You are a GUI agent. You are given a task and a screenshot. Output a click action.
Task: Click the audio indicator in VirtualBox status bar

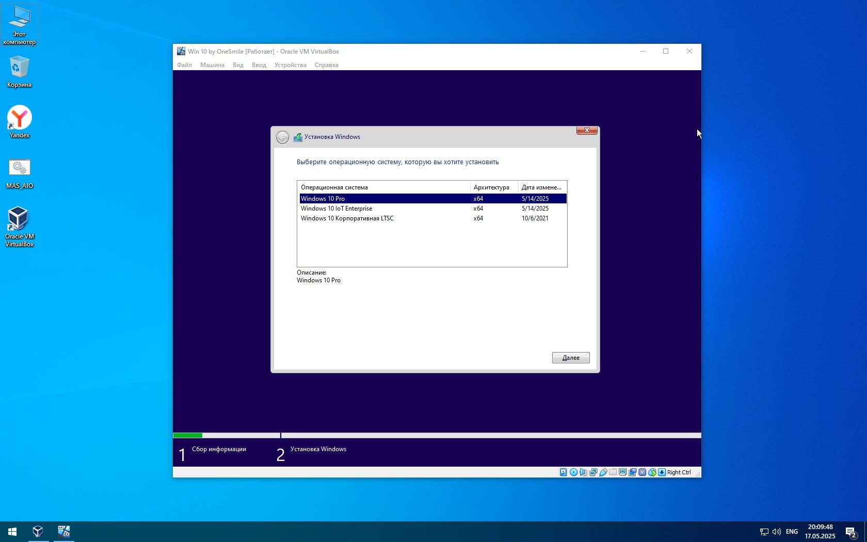coord(583,472)
